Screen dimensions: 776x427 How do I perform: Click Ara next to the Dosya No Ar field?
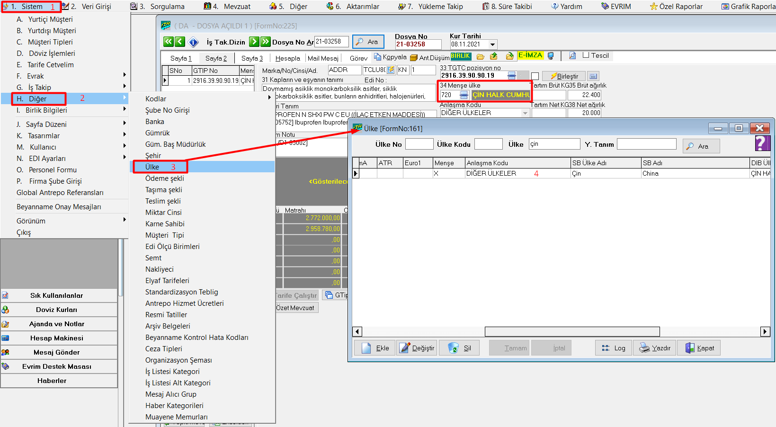(x=367, y=42)
